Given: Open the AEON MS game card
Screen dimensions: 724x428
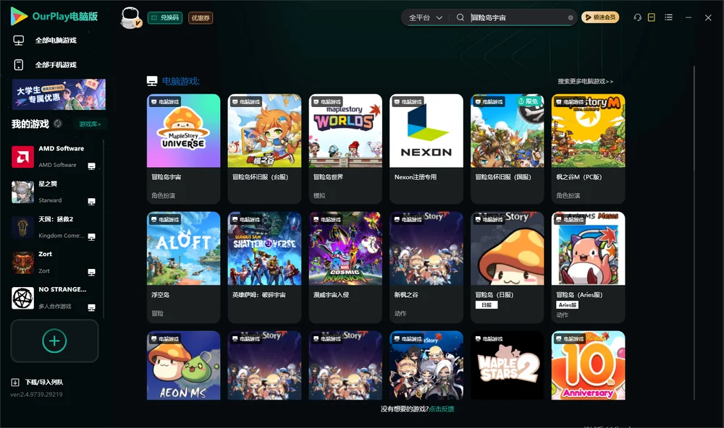Looking at the screenshot, I should 183,365.
